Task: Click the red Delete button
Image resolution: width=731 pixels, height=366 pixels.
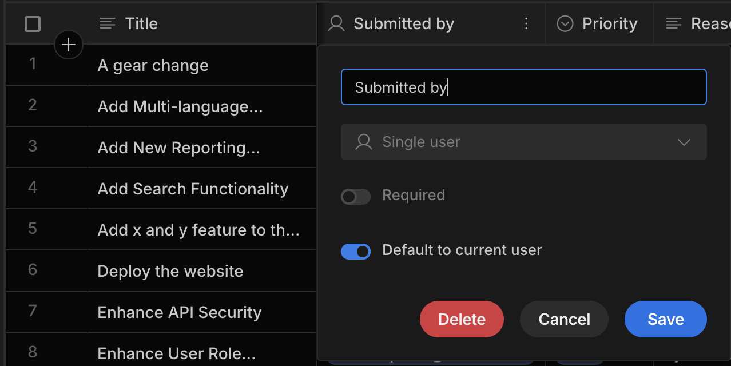Action: tap(462, 319)
